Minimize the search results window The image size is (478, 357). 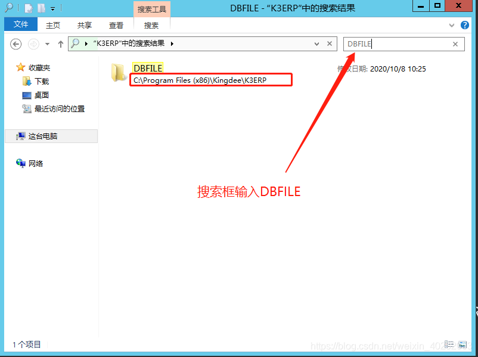(x=421, y=6)
